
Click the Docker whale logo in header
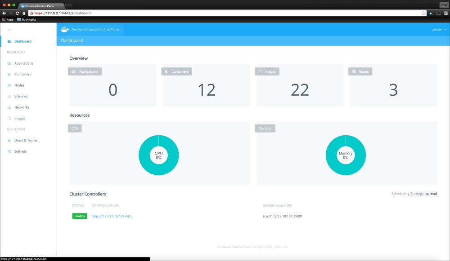[x=65, y=29]
